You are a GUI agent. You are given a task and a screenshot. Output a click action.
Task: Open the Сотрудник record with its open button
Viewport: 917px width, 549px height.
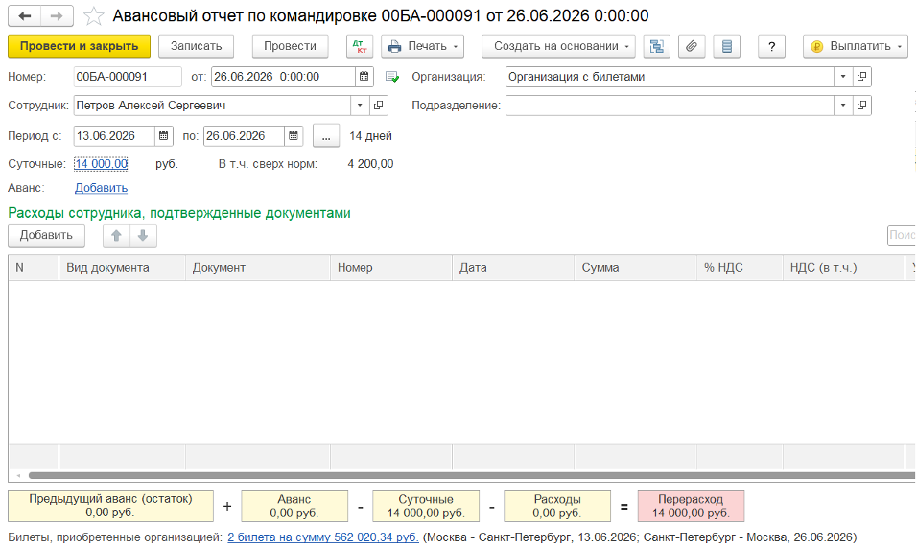point(378,106)
